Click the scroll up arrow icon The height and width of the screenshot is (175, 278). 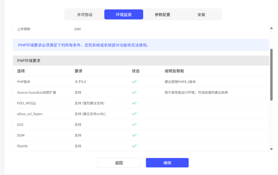271,28
